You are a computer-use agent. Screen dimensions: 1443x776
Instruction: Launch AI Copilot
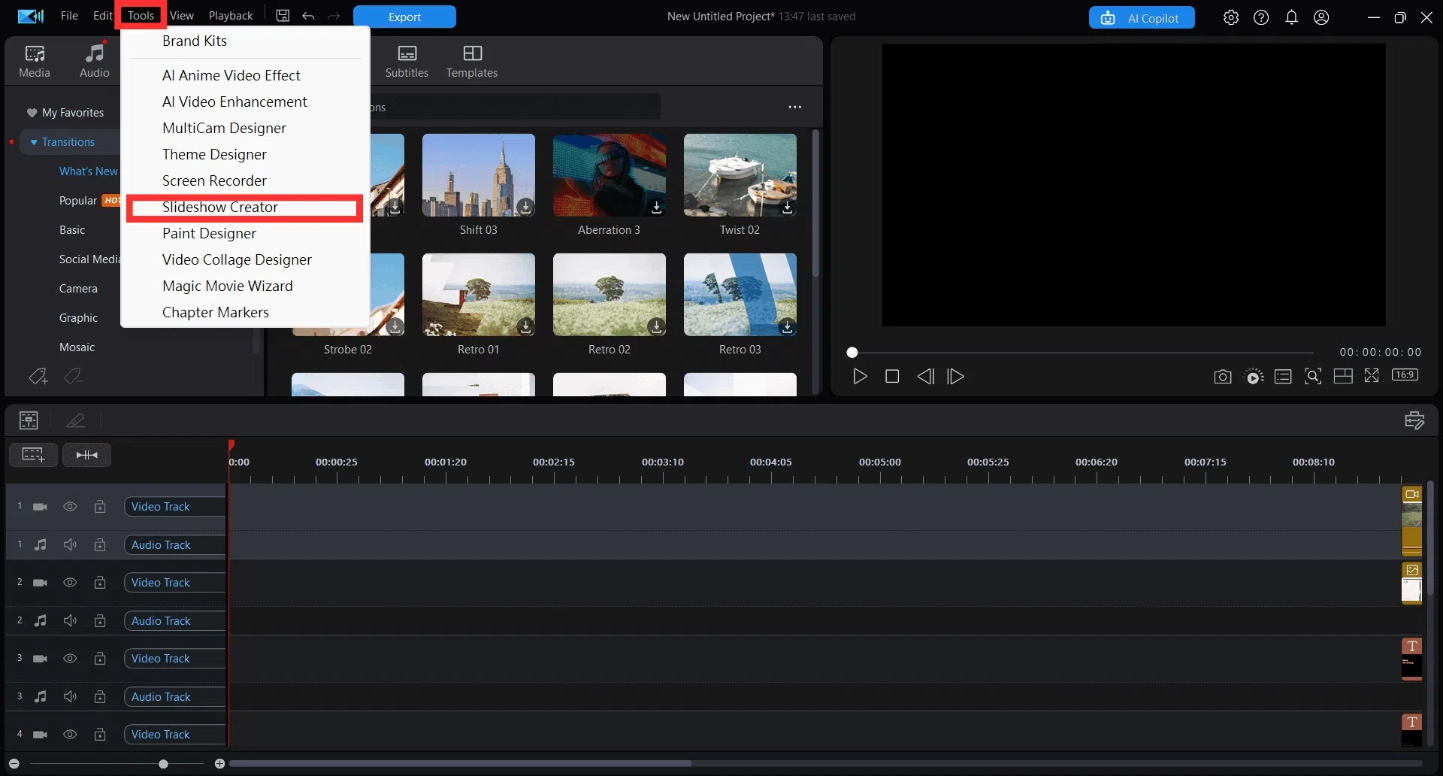pos(1141,17)
